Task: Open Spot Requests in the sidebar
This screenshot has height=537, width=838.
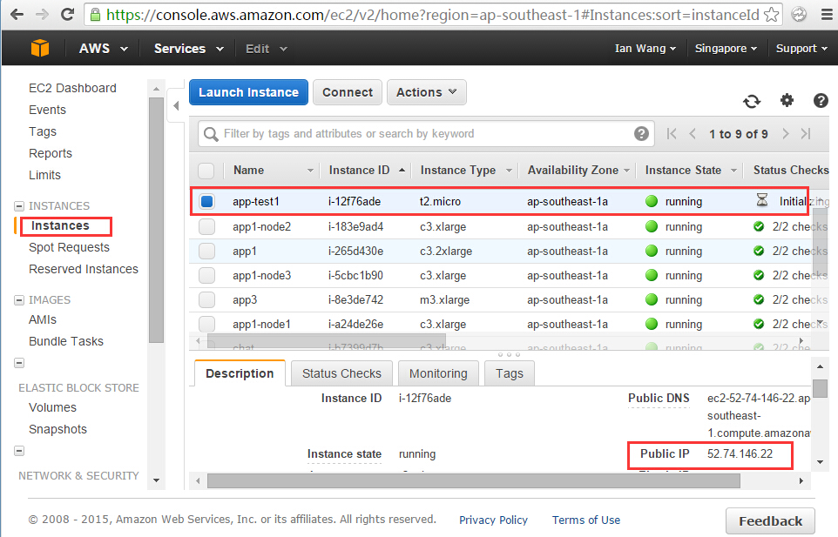Action: 69,248
